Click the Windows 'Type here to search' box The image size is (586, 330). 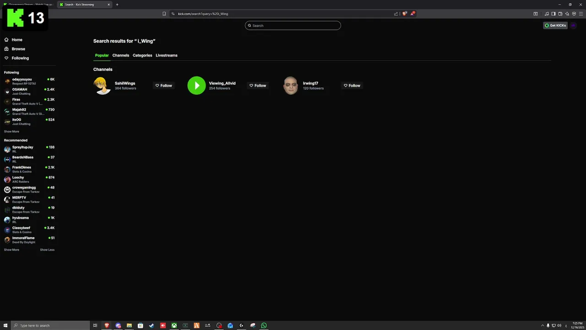50,325
